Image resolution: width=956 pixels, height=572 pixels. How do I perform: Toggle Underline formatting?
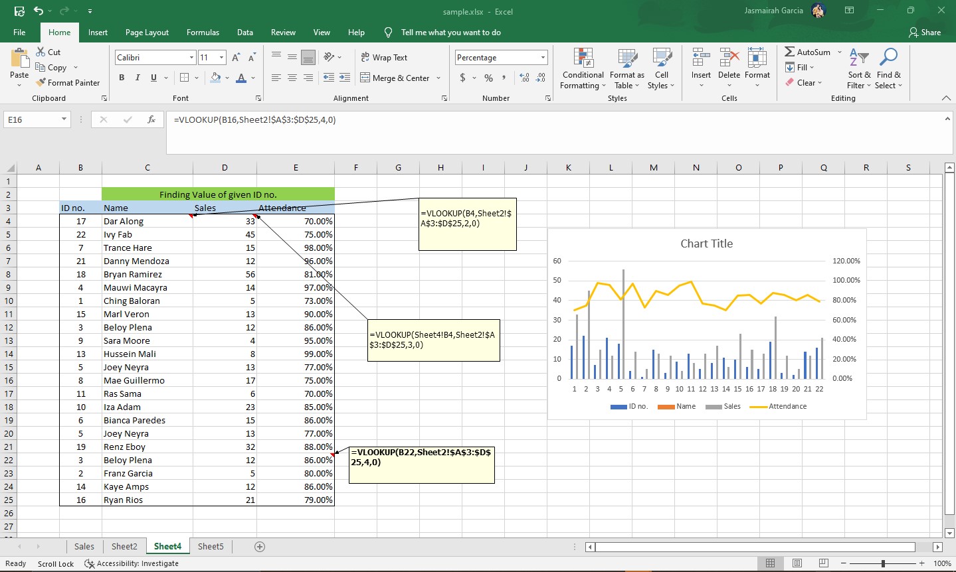(x=153, y=78)
